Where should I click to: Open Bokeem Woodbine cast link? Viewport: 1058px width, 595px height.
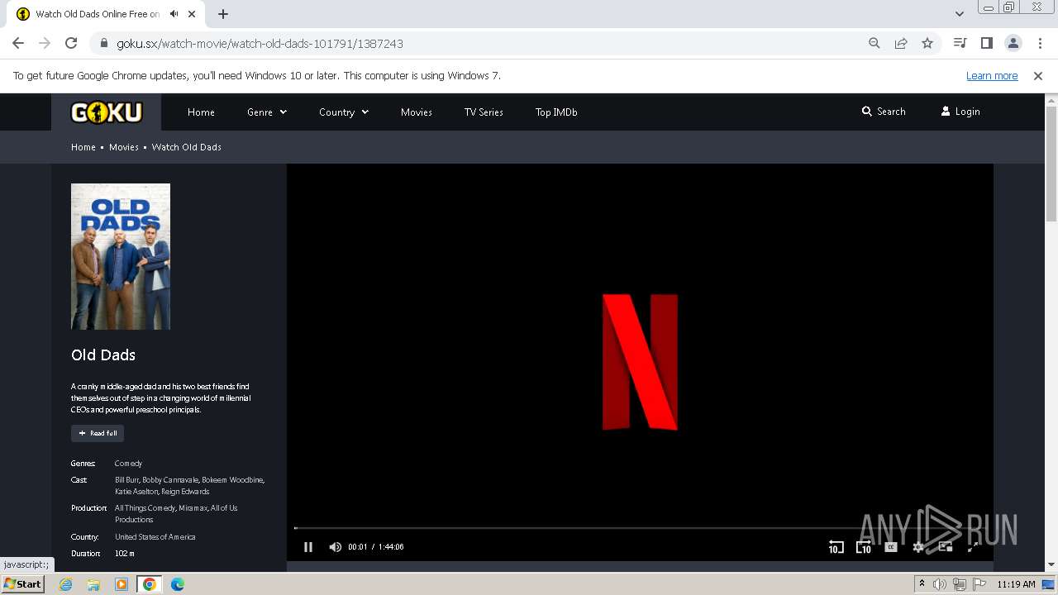[233, 480]
